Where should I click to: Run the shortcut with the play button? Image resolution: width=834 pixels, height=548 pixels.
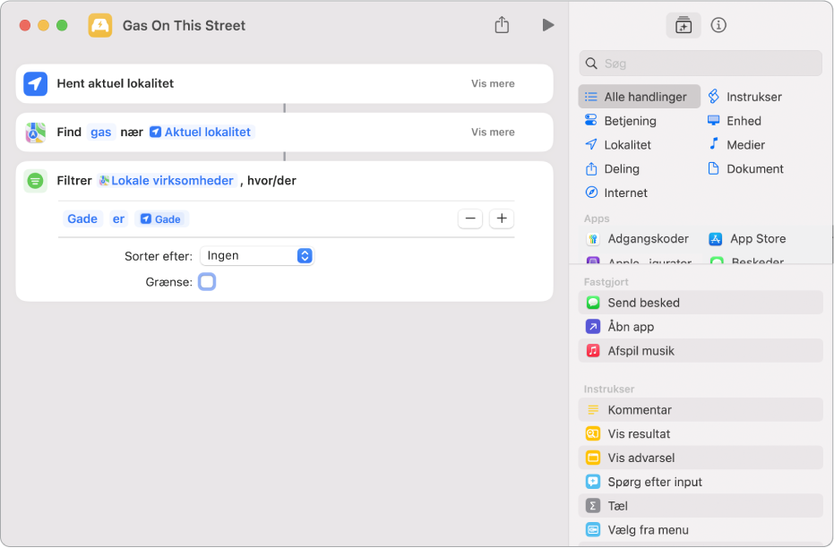pos(548,25)
